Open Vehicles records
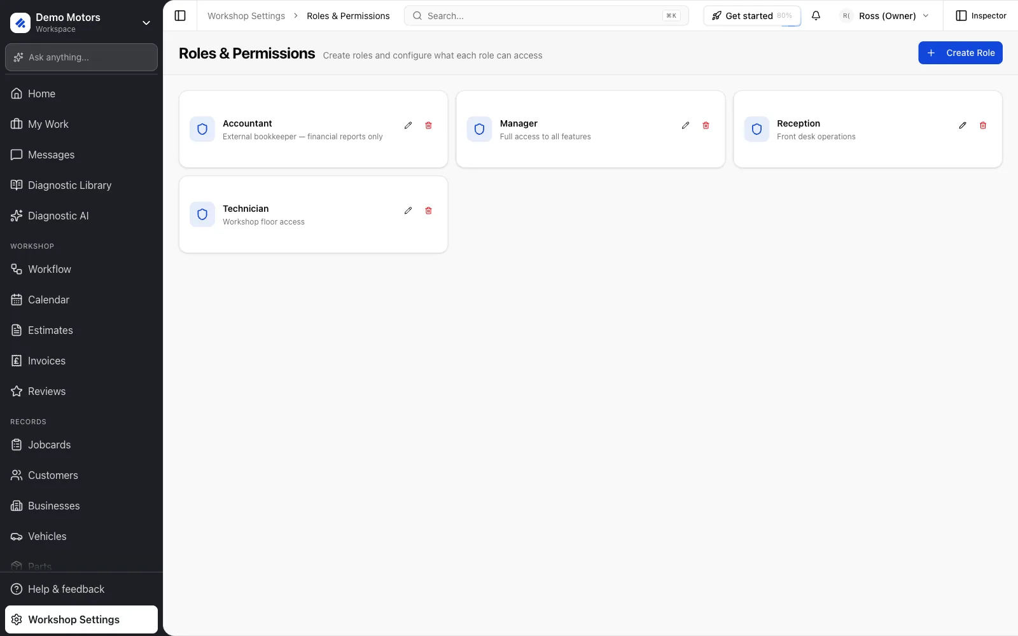Screen dimensions: 1018x636 pyautogui.click(x=81, y=536)
